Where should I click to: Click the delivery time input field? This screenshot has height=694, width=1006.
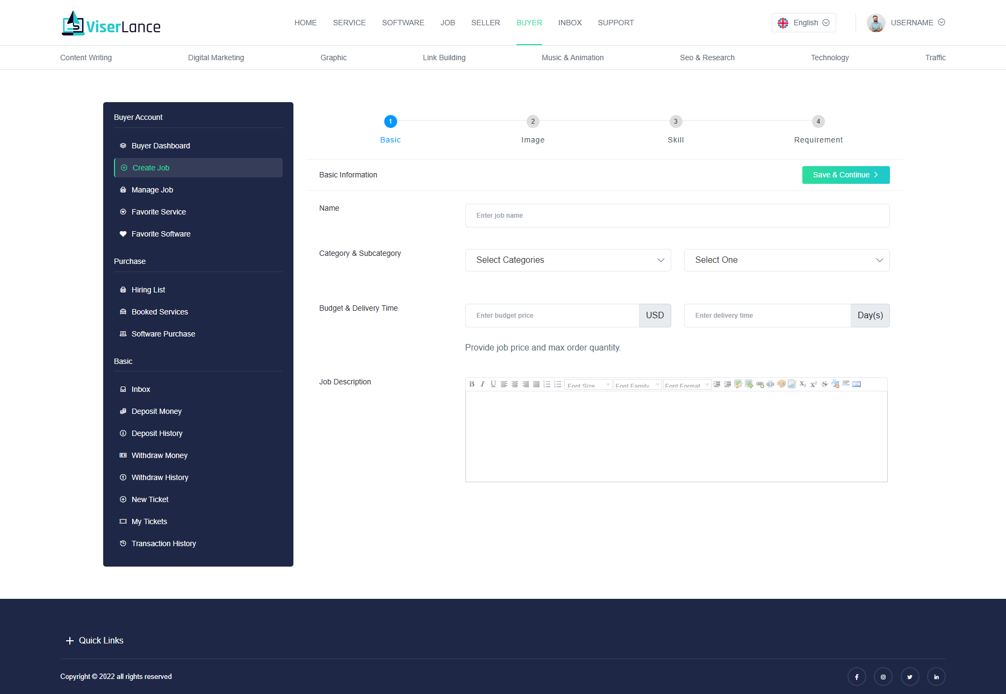pos(767,316)
